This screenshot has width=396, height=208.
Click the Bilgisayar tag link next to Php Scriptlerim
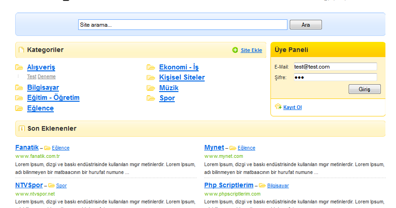click(x=278, y=185)
